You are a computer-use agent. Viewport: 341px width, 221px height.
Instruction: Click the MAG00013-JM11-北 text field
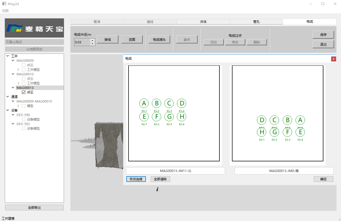pos(175,171)
